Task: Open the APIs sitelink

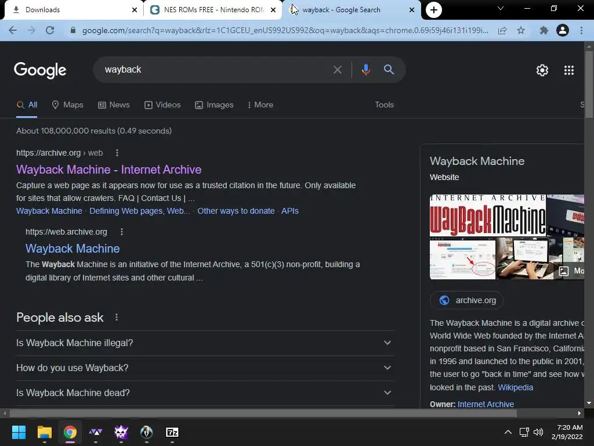Action: click(290, 211)
